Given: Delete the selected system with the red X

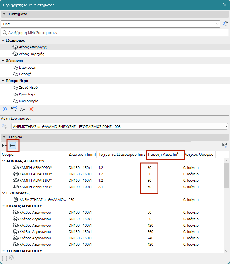Looking at the screenshot, I should (x=31, y=109).
